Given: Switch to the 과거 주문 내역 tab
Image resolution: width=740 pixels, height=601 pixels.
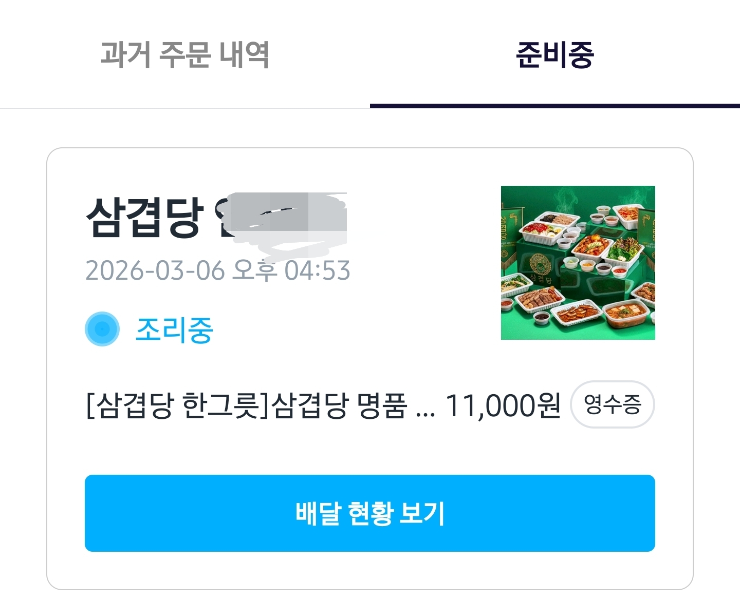Looking at the screenshot, I should point(184,54).
